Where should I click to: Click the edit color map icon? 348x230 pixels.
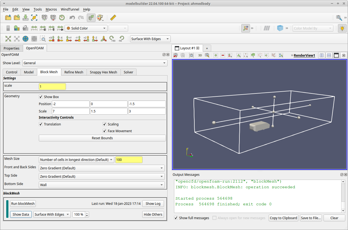click(x=17, y=28)
